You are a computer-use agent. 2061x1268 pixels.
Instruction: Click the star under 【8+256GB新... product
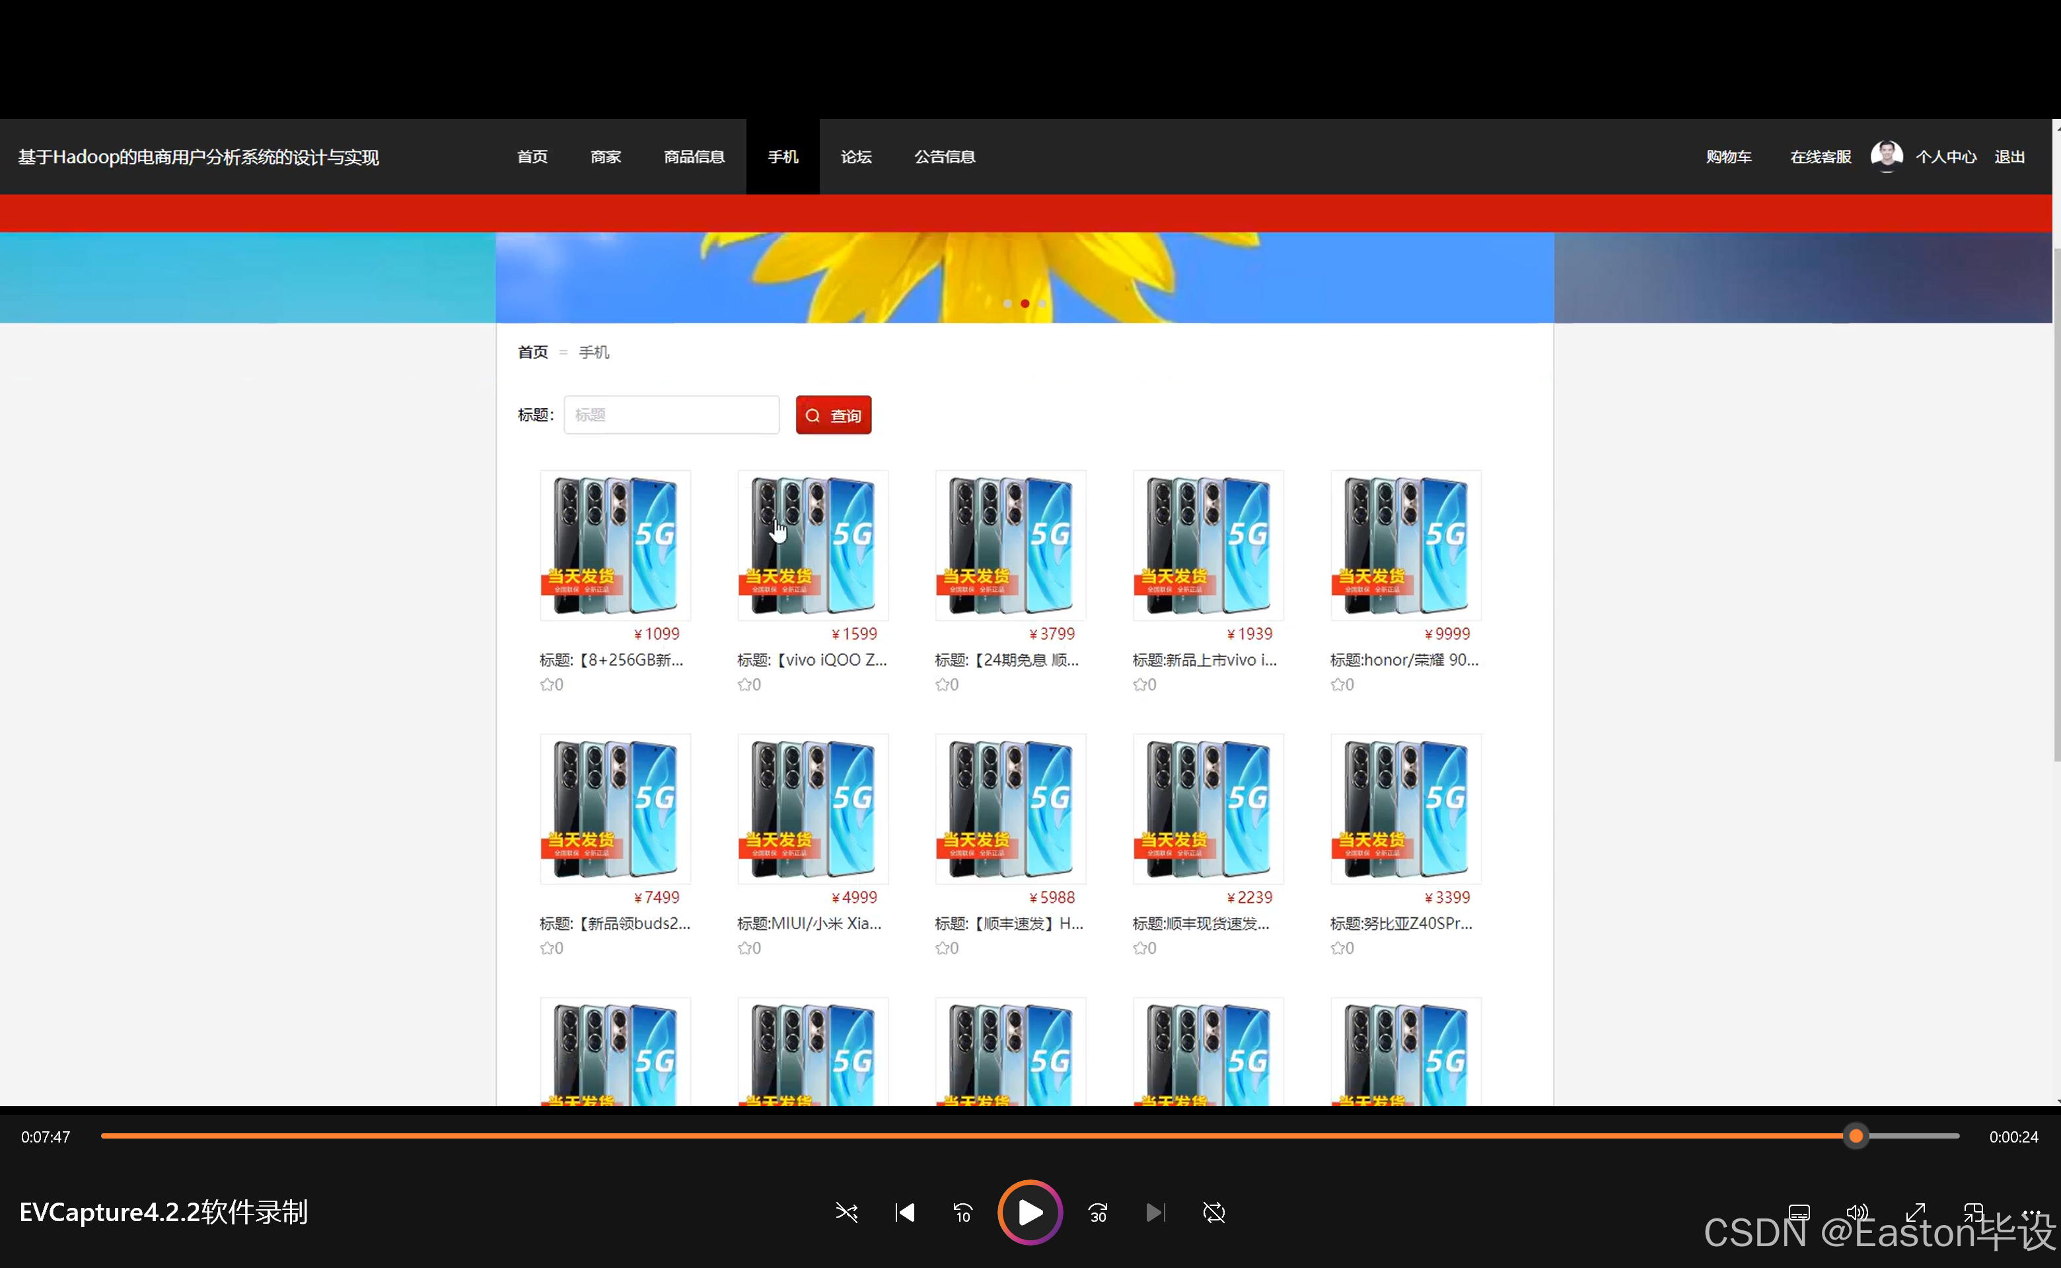coord(547,684)
